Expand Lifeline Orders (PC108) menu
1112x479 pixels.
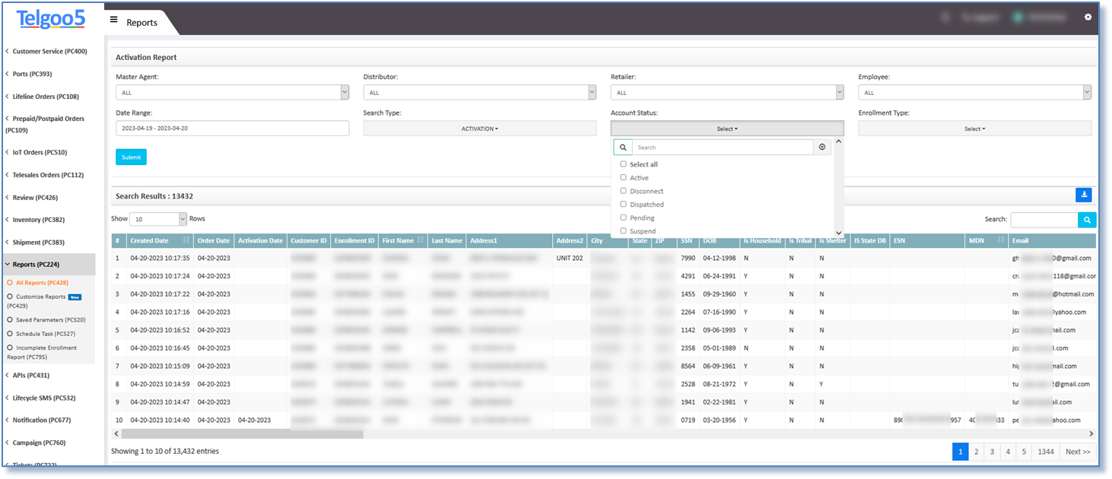(x=44, y=97)
